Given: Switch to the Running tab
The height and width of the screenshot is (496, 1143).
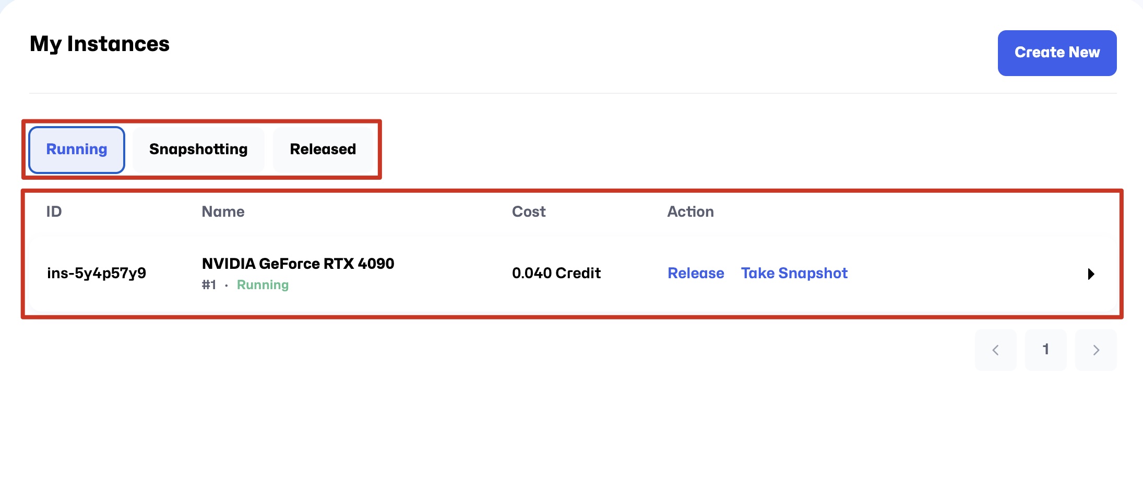Looking at the screenshot, I should point(77,150).
